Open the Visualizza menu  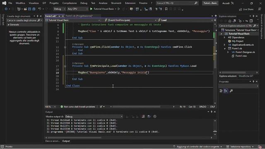tap(34, 3)
